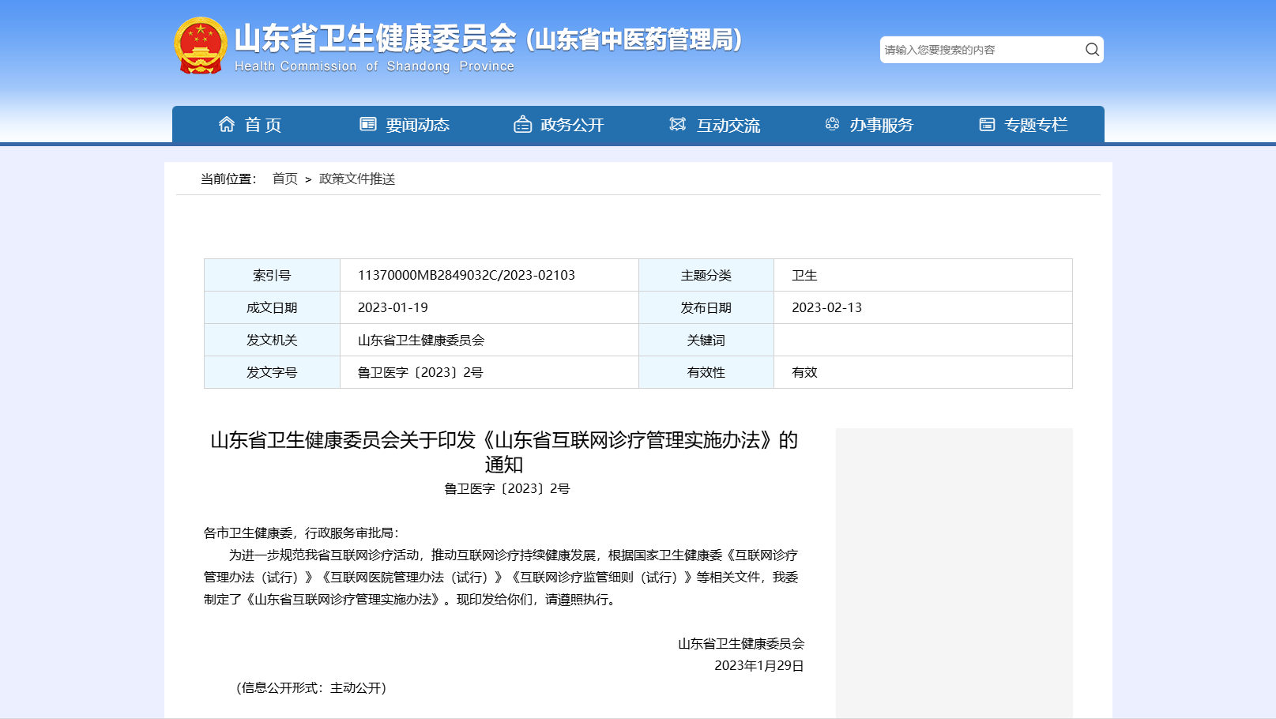This screenshot has width=1276, height=719.
Task: Click the 政策文件推送 breadcrumb link
Action: point(357,179)
